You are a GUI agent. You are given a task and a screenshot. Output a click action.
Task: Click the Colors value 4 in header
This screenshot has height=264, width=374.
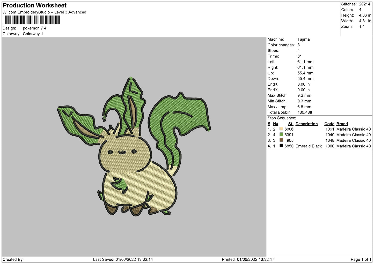[360, 10]
